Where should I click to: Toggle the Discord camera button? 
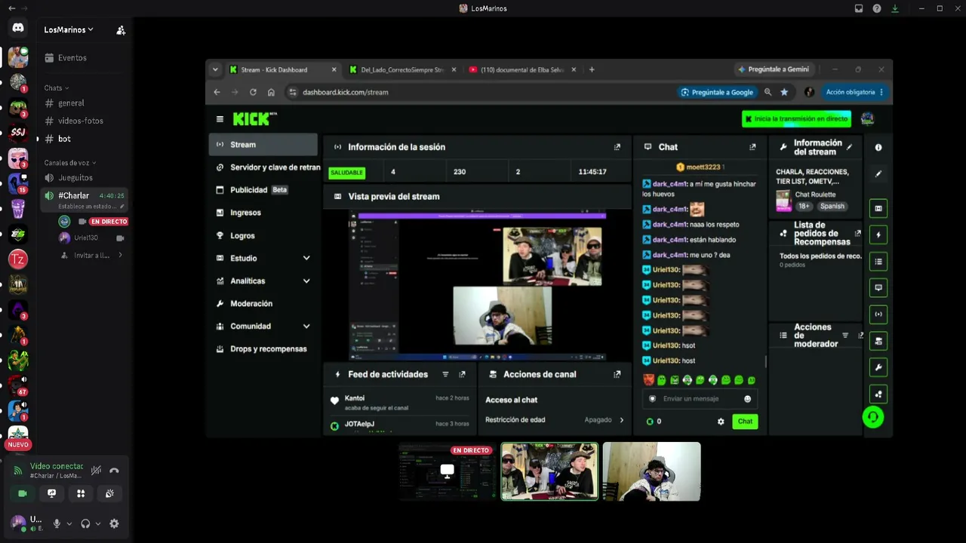point(23,493)
